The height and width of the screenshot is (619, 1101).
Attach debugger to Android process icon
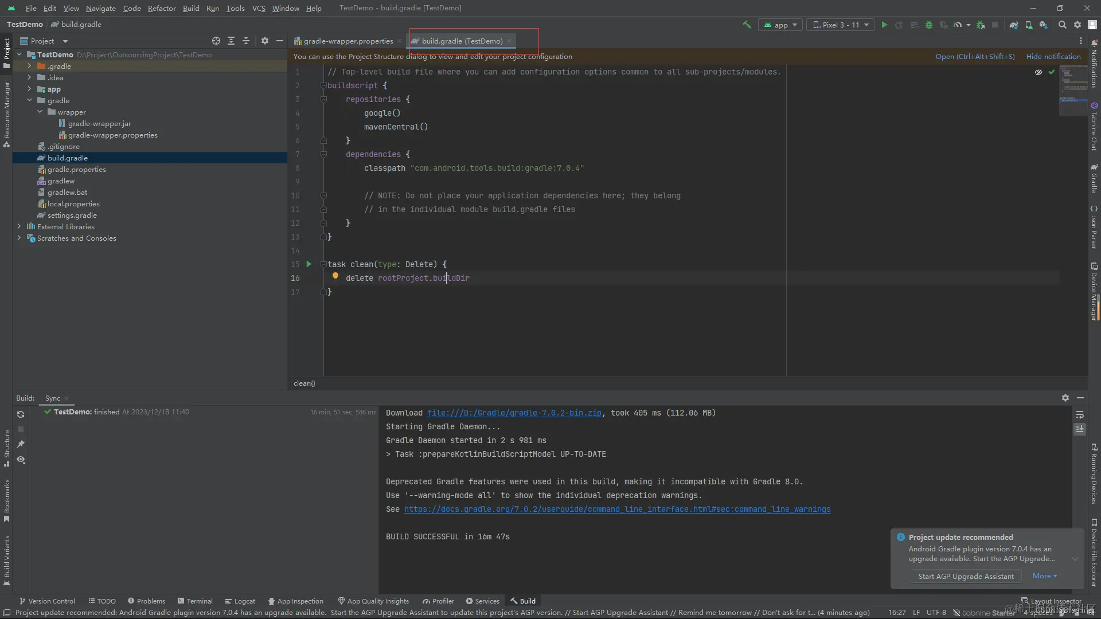[x=981, y=25]
